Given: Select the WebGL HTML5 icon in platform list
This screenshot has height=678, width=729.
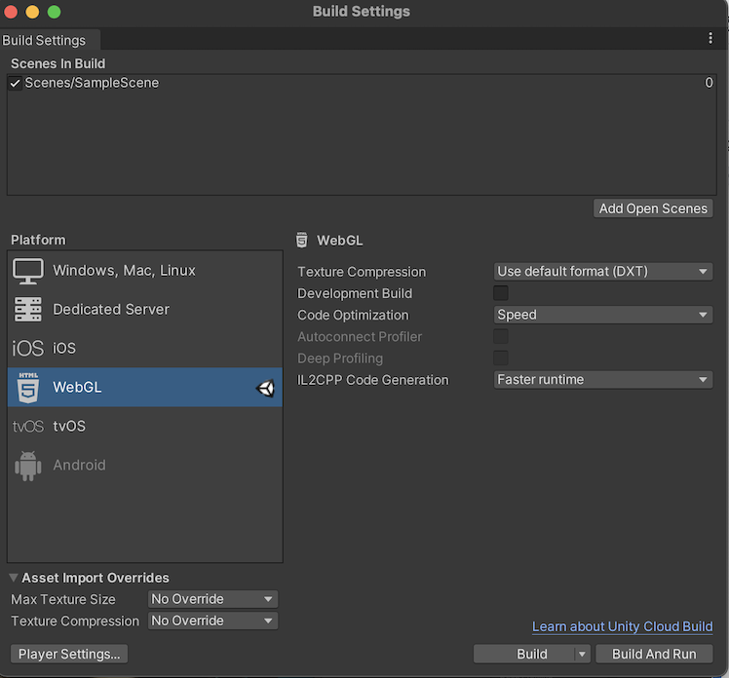Looking at the screenshot, I should (27, 388).
